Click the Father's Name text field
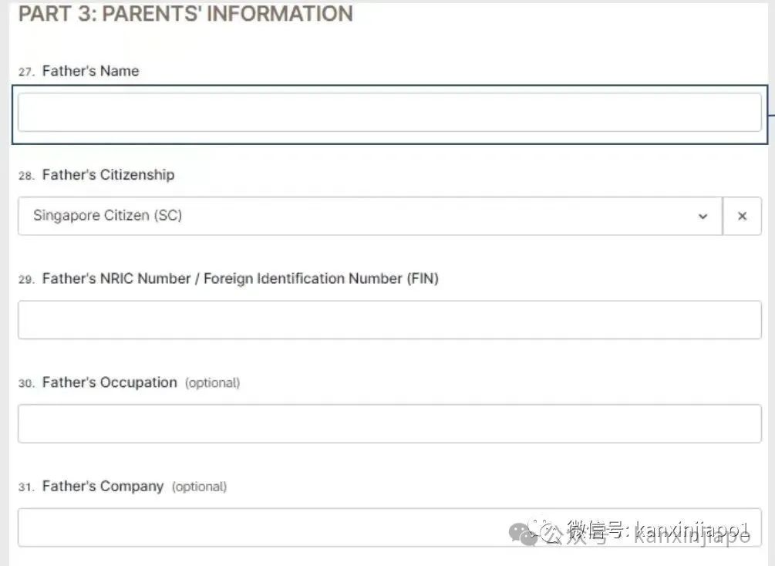 [x=389, y=113]
